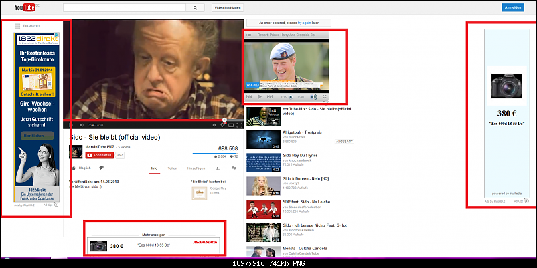
Task: Open the MarvinTube1967 channel link
Action: click(x=100, y=147)
